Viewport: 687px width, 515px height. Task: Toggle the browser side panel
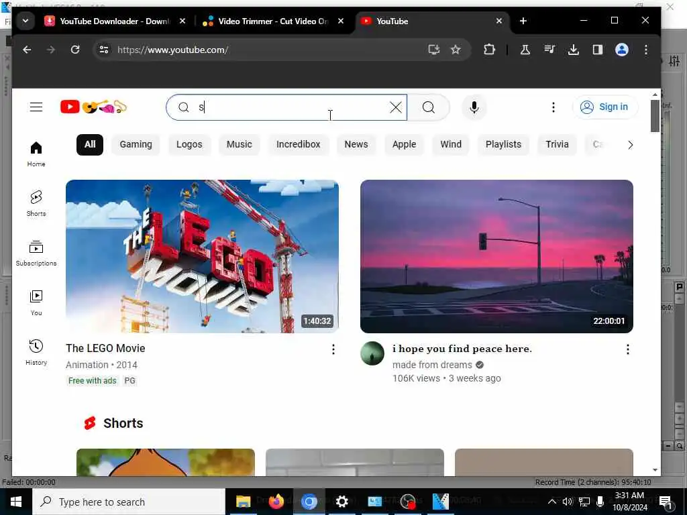[x=598, y=50]
